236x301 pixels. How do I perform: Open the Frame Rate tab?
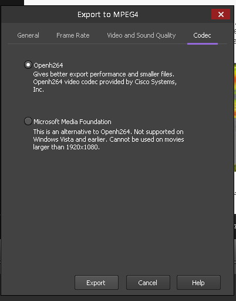(73, 35)
